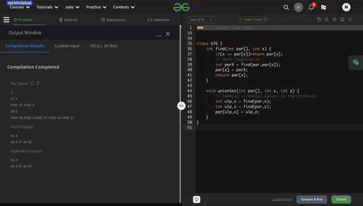Click the Compilation Completed heading
The image size is (363, 206).
(x=33, y=67)
